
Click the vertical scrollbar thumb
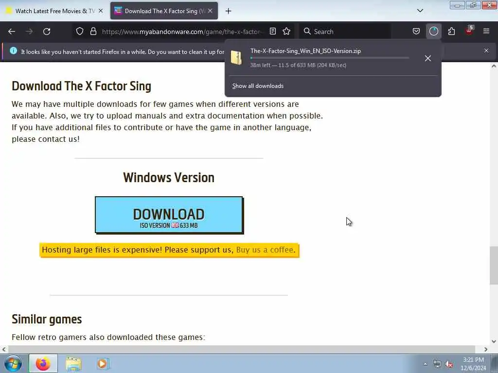click(x=494, y=265)
